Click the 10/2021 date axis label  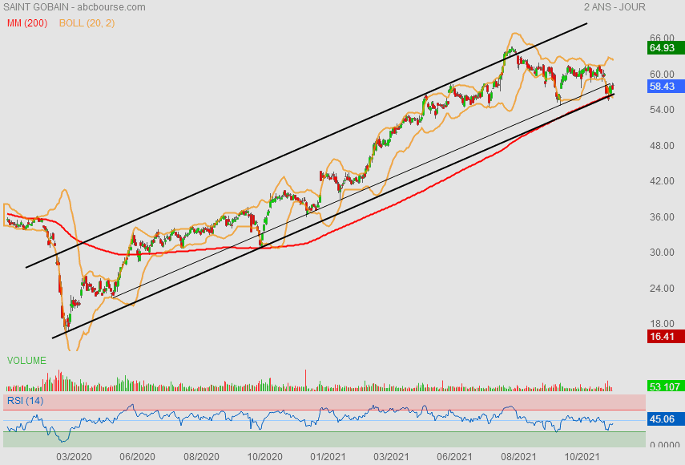[x=582, y=457]
